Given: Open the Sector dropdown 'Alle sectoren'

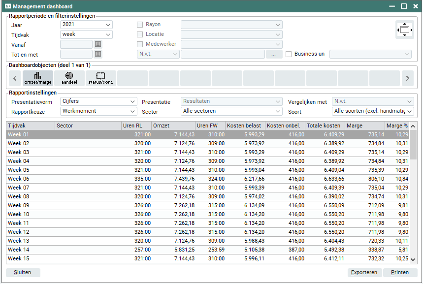Looking at the screenshot, I should (231, 111).
